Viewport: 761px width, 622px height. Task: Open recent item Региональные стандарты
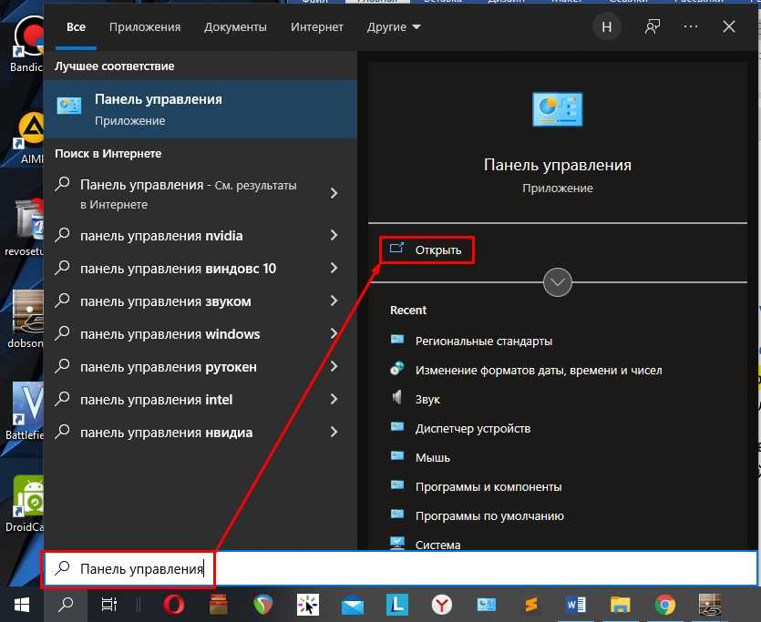pos(483,341)
